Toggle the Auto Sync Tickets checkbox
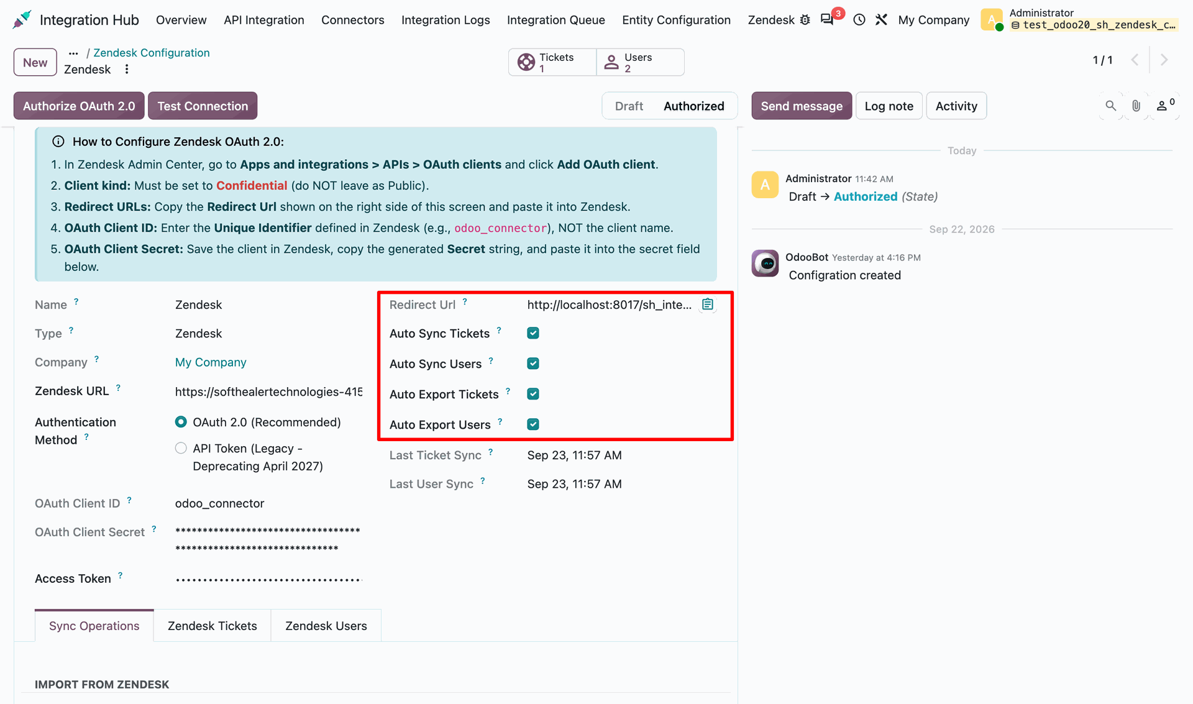1193x704 pixels. (x=533, y=333)
